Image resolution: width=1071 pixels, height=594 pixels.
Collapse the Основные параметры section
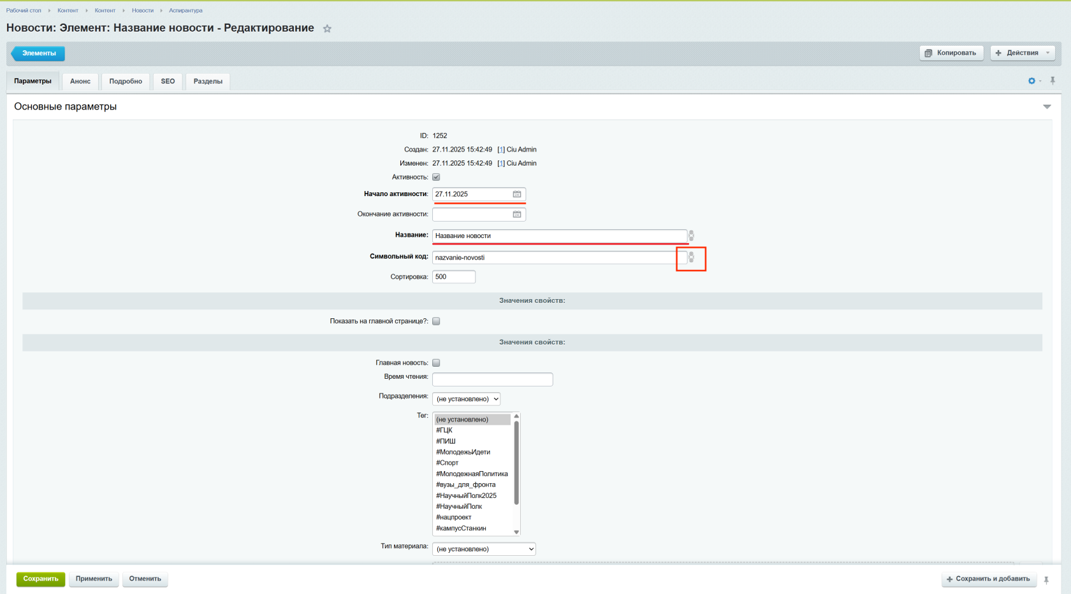[x=1047, y=107]
